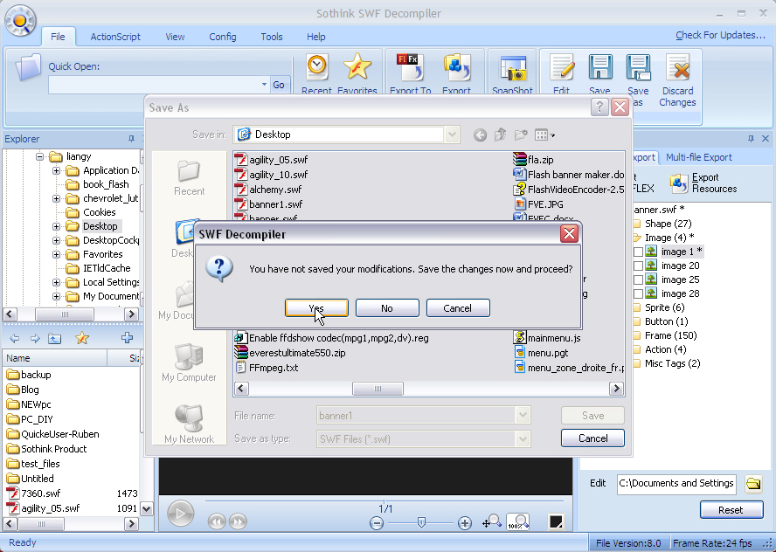The height and width of the screenshot is (552, 776).
Task: Expand the Application Data folder node
Action: coord(57,170)
